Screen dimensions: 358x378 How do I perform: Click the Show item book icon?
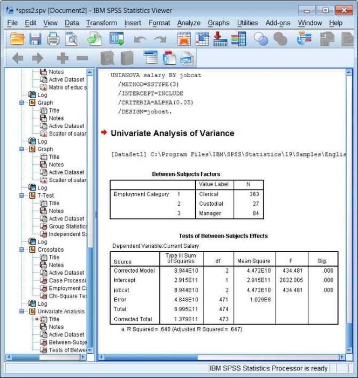click(x=107, y=58)
